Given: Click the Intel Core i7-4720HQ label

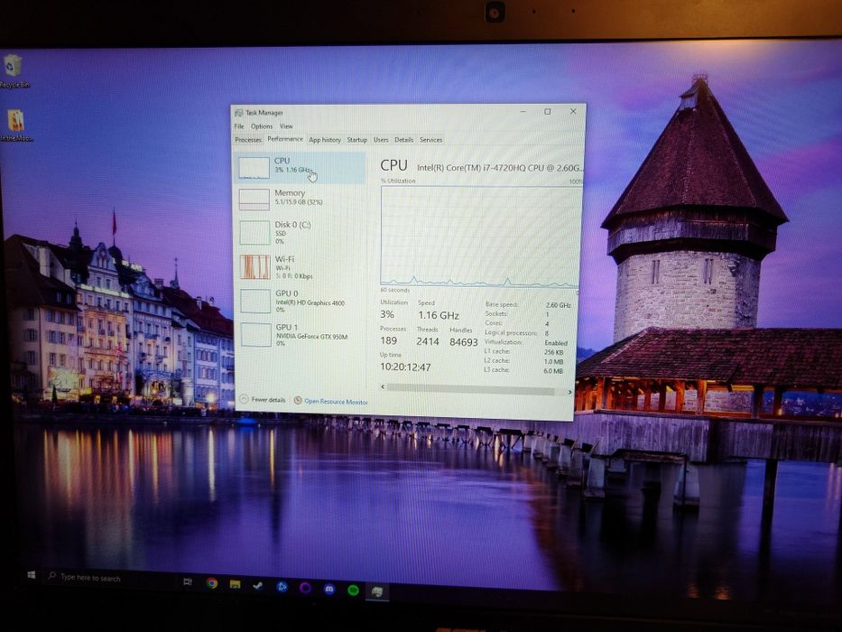Looking at the screenshot, I should pyautogui.click(x=500, y=168).
